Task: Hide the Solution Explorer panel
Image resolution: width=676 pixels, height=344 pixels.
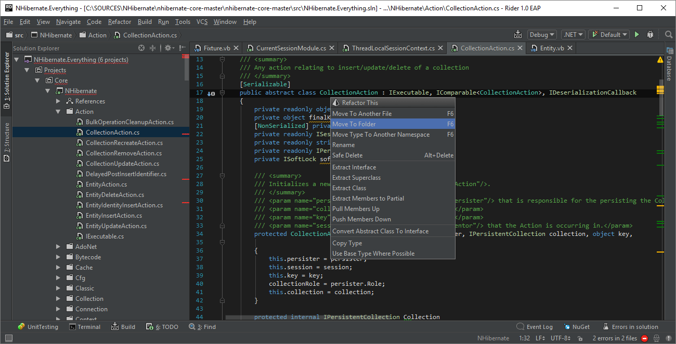Action: [x=183, y=48]
